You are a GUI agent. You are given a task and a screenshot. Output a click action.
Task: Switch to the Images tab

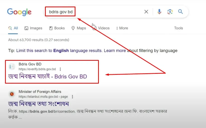[33, 28]
